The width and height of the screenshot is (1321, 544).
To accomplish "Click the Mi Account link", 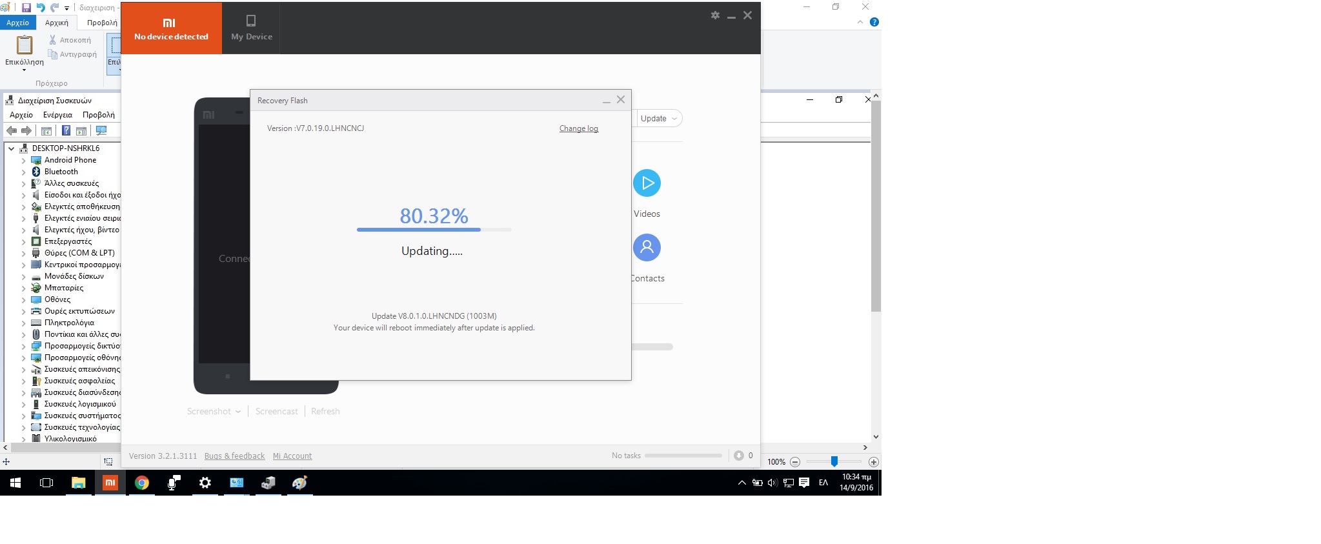I will pos(292,456).
